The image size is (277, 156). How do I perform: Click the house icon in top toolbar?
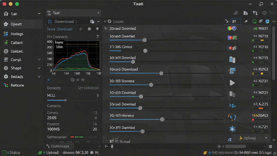pos(236,13)
